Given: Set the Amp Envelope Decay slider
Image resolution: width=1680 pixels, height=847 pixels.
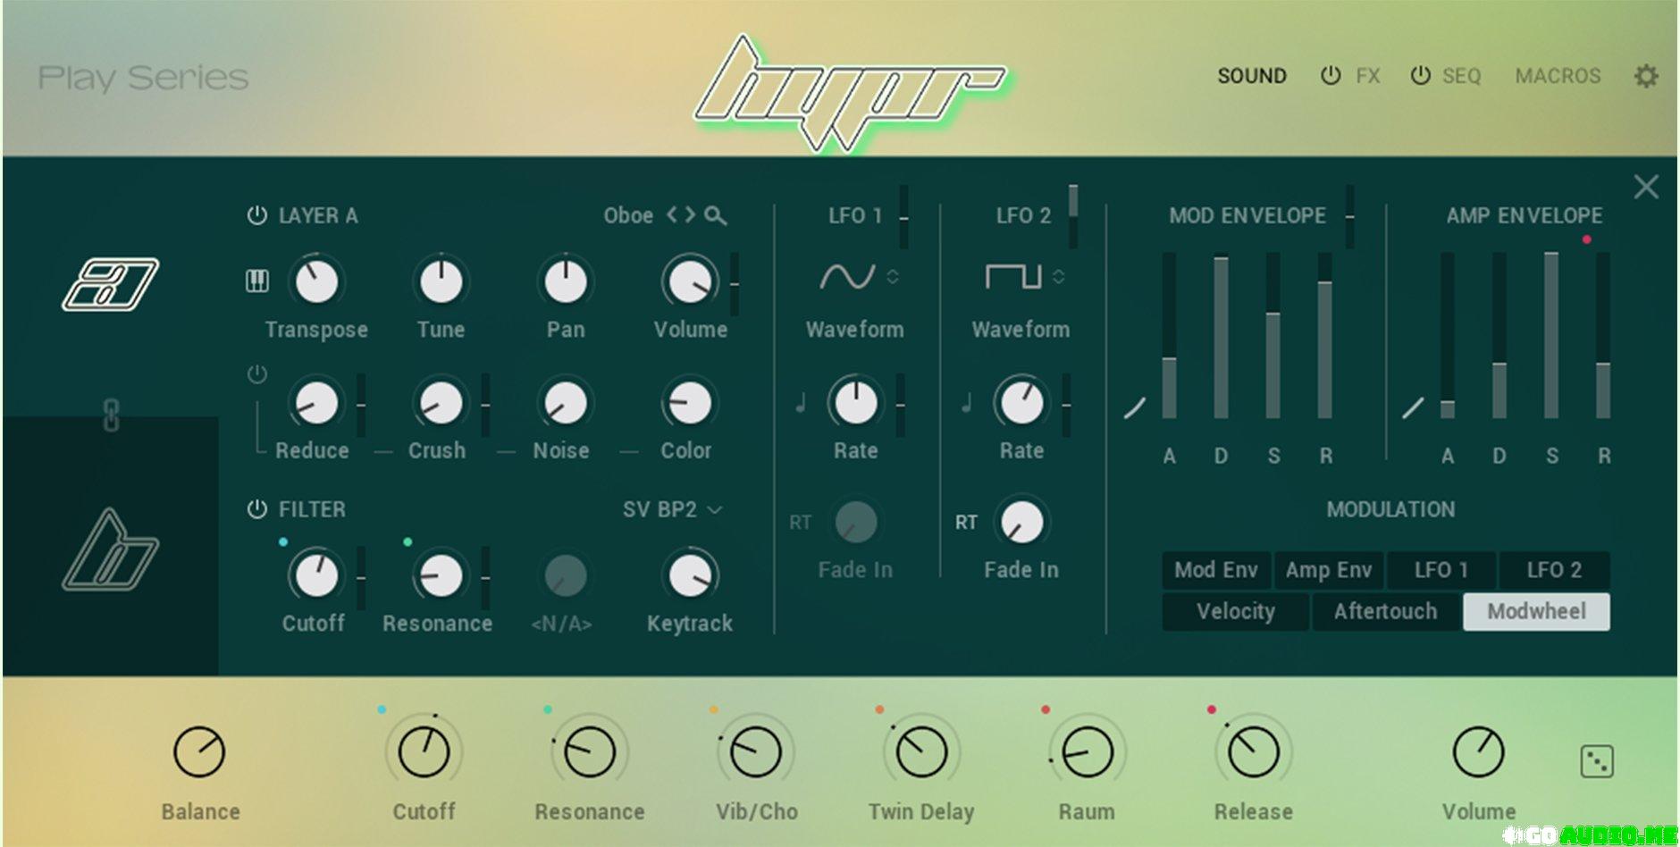Looking at the screenshot, I should point(1499,336).
